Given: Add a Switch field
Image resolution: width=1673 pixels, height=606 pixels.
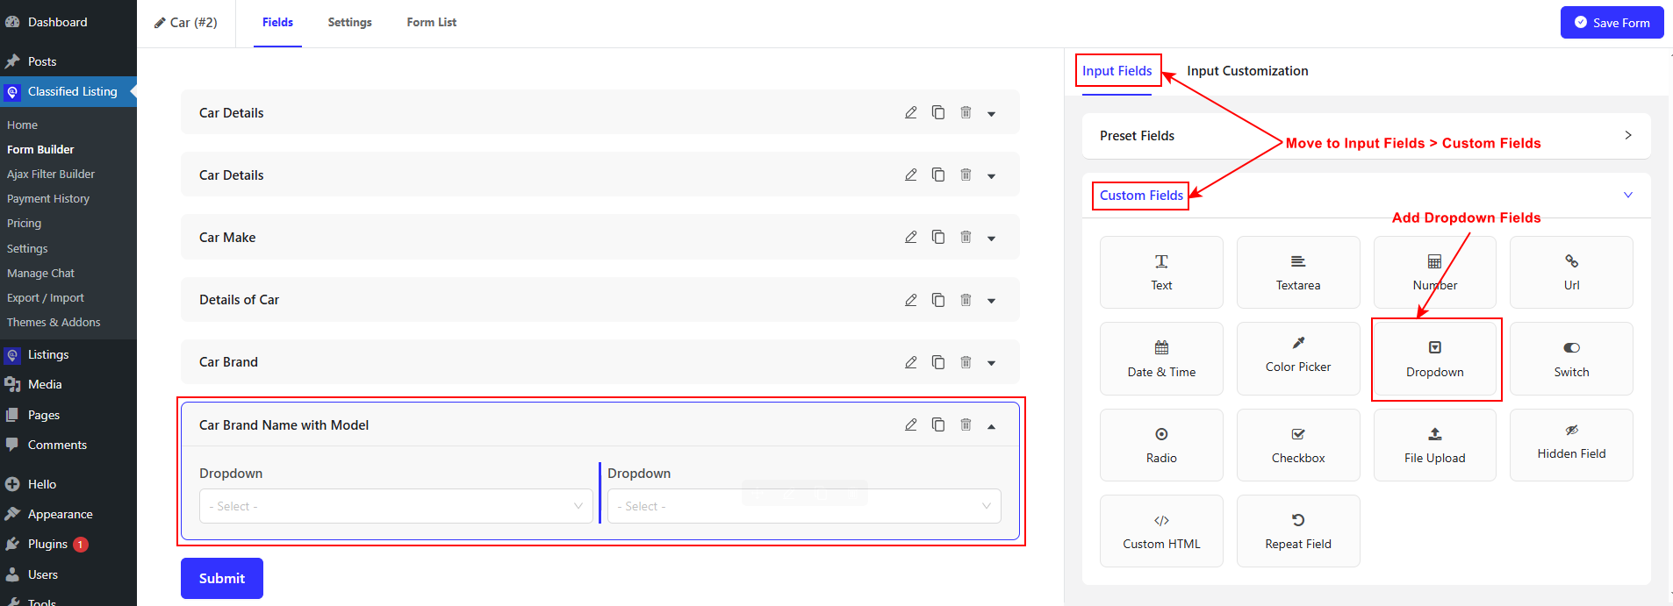Looking at the screenshot, I should 1571,359.
